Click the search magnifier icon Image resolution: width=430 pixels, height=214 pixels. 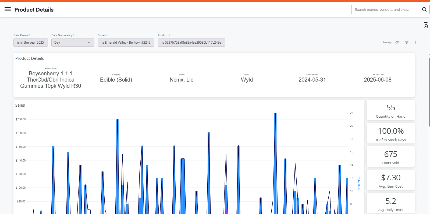click(x=424, y=9)
